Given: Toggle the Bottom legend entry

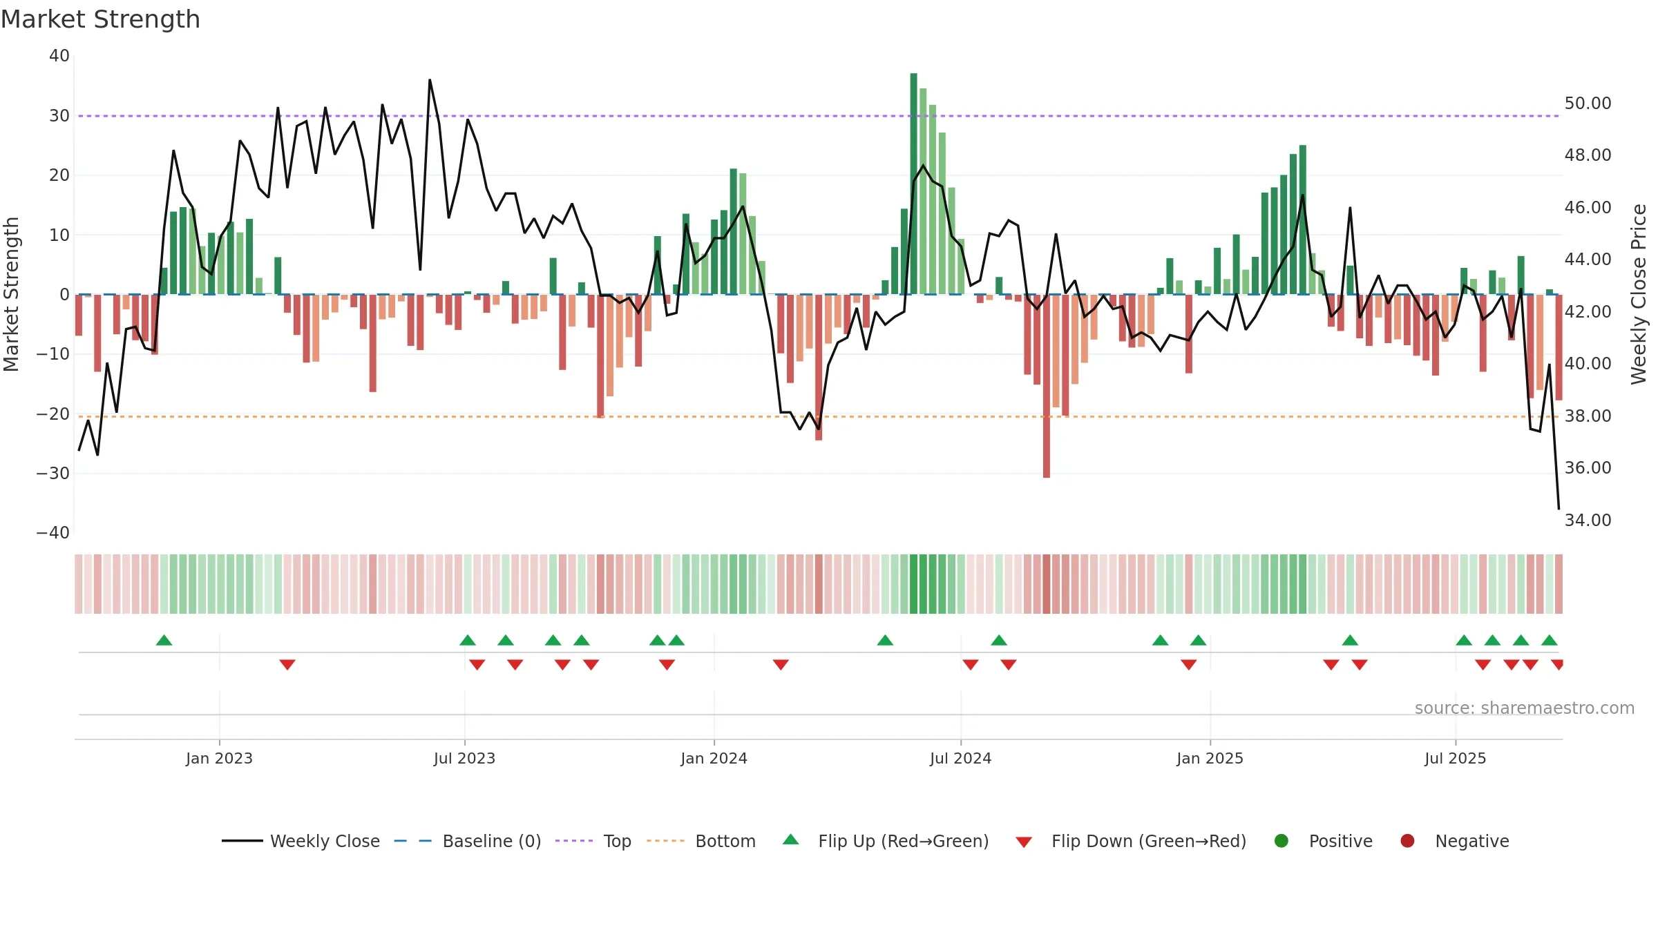Looking at the screenshot, I should click(x=701, y=841).
